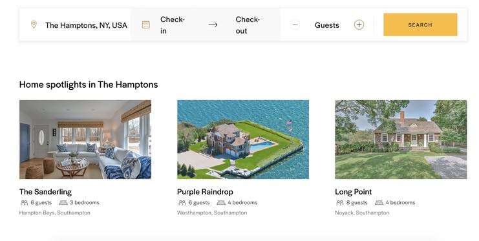This screenshot has width=479, height=241.
Task: Click '6 guests' text under Purple Raindrop
Action: pyautogui.click(x=199, y=202)
